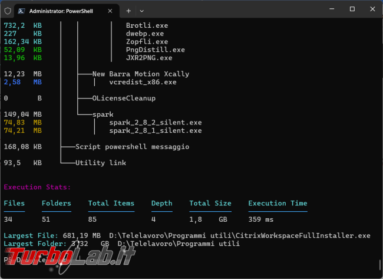Click the Folders column header
Viewport: 383px width, 279px height.
57,203
